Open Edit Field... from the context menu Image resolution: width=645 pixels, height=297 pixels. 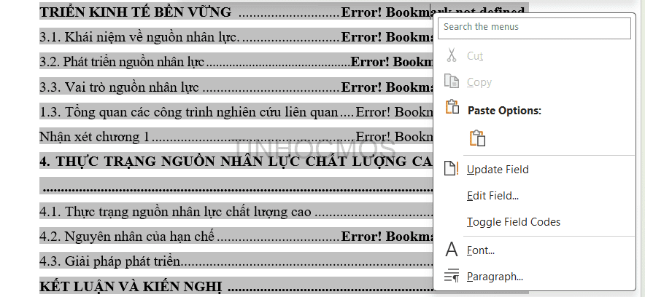coord(493,196)
